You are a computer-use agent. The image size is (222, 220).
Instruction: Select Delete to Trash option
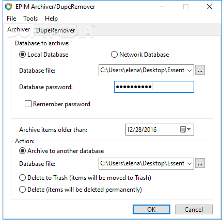22,178
